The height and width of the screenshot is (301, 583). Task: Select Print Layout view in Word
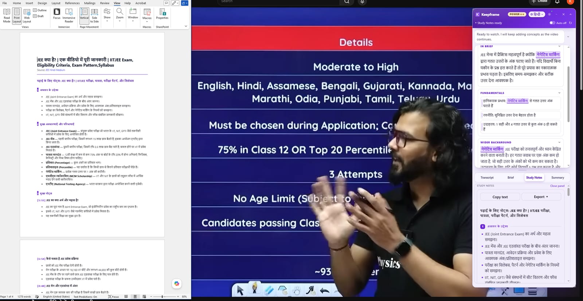click(17, 16)
